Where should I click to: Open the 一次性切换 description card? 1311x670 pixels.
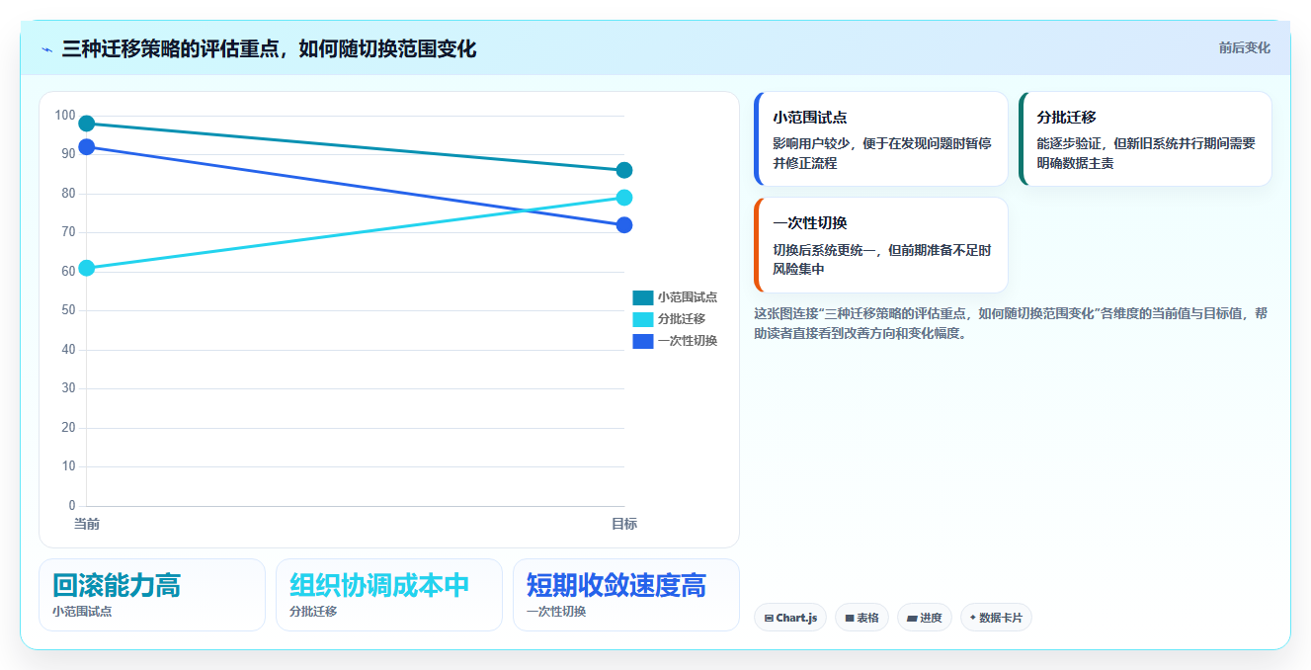coord(881,245)
